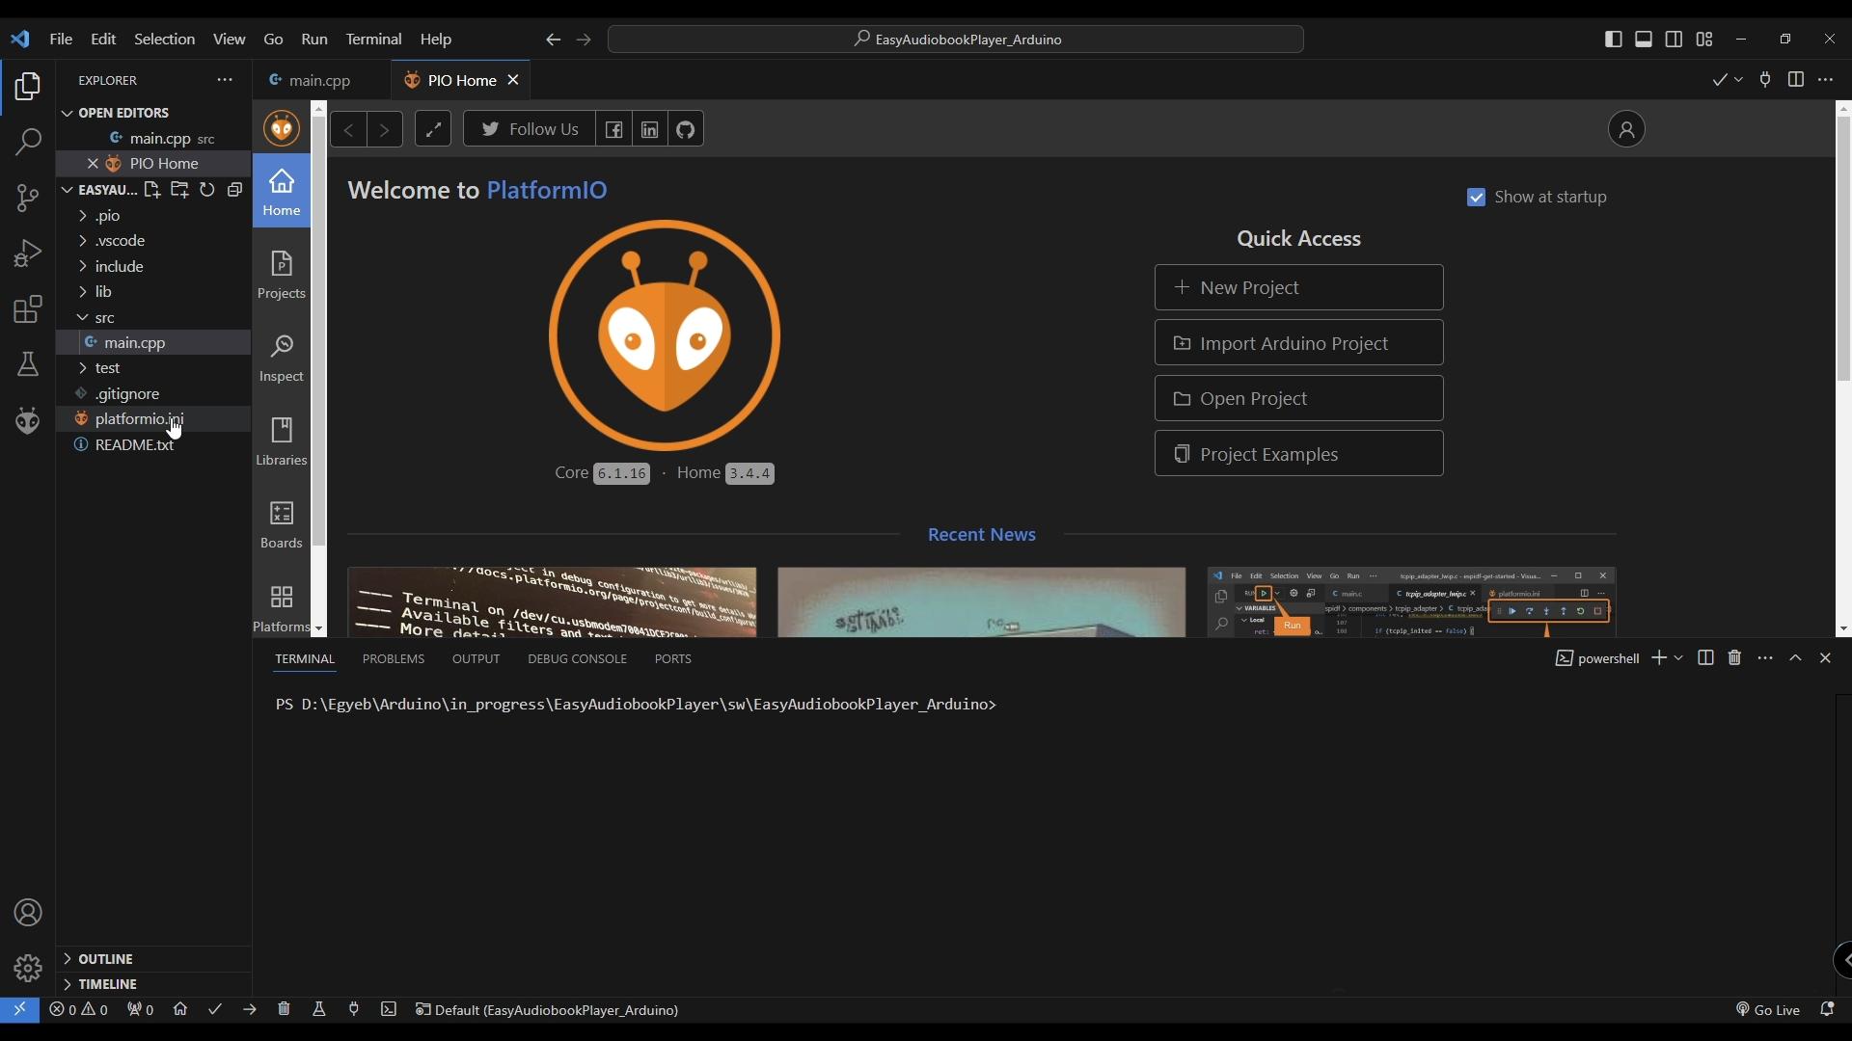Screen dimensions: 1852x1041
Task: Click the LinkedIn icon in PIO toolbar
Action: click(650, 129)
